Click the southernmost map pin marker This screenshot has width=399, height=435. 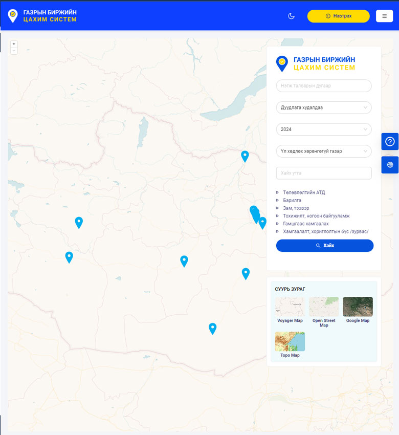click(x=213, y=329)
